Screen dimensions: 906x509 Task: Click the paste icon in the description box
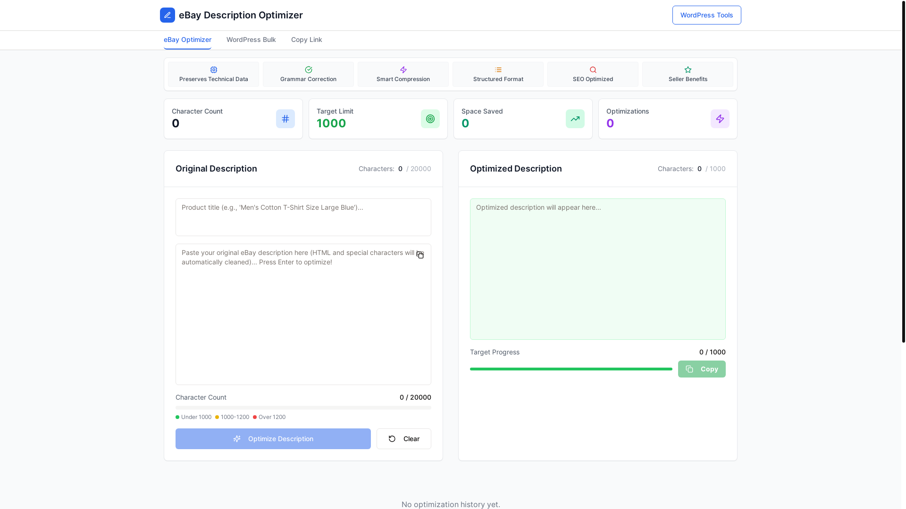420,255
